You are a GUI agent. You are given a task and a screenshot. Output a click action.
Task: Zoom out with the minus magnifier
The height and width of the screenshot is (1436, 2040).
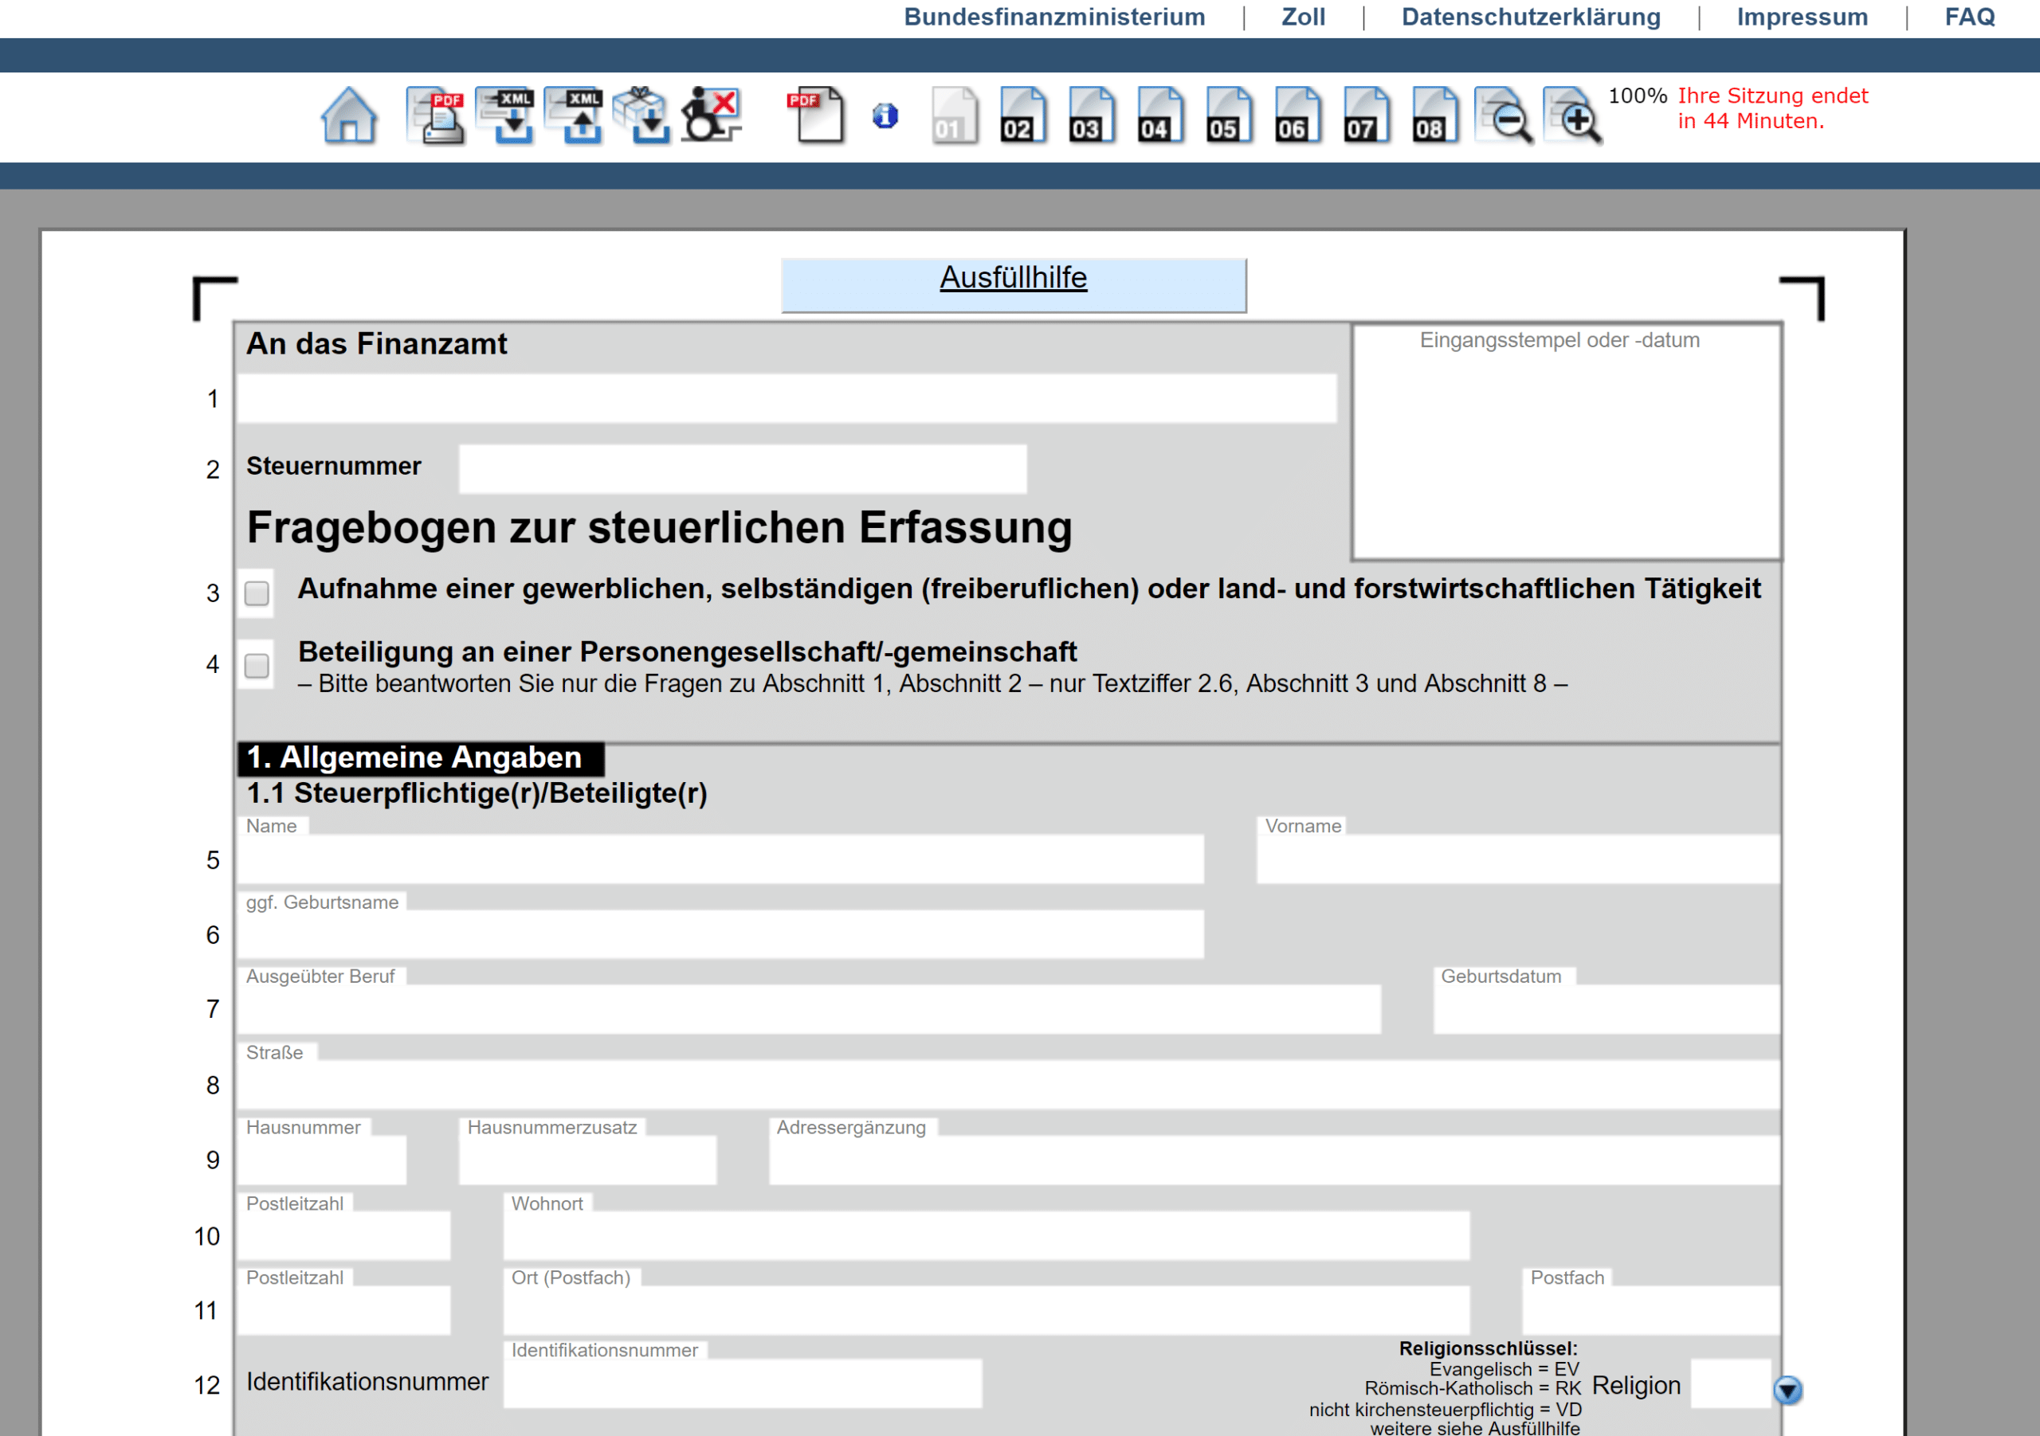click(1504, 115)
